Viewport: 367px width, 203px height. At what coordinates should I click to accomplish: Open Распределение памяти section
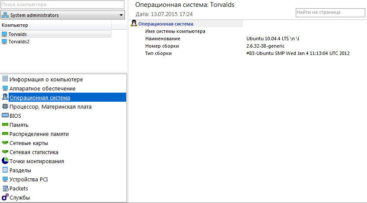(x=39, y=134)
